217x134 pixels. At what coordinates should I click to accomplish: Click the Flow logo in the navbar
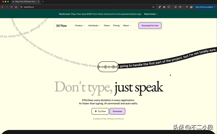click(x=62, y=26)
